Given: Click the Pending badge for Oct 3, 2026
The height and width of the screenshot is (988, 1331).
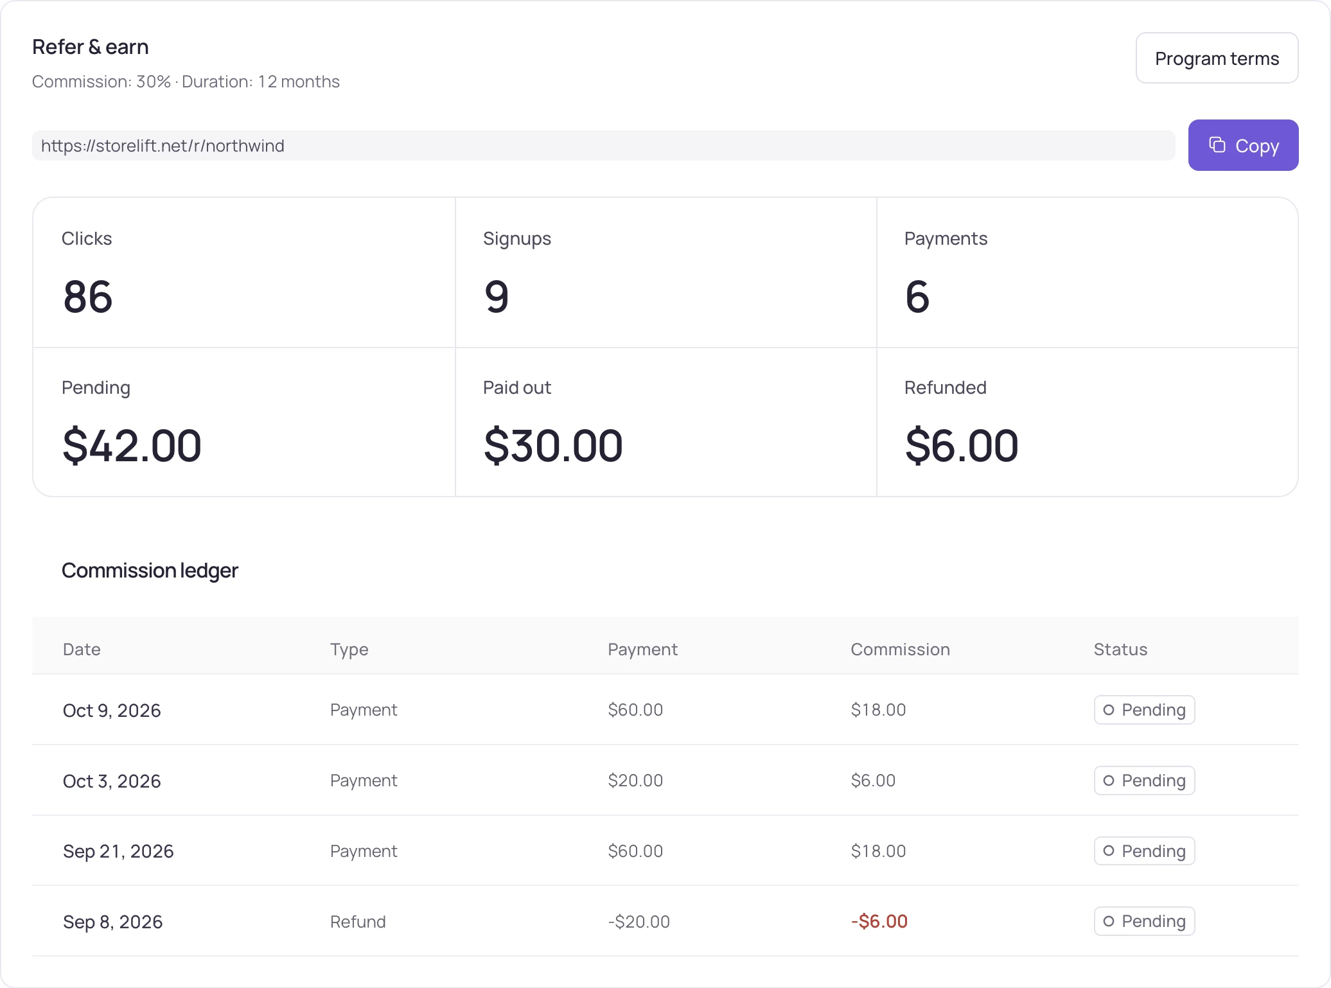Looking at the screenshot, I should click(x=1144, y=781).
